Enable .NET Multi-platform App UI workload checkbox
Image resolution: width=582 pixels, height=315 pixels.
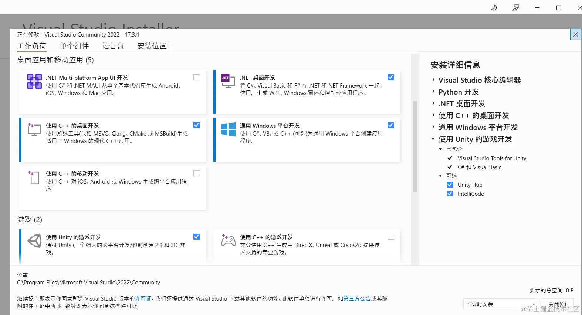[197, 77]
